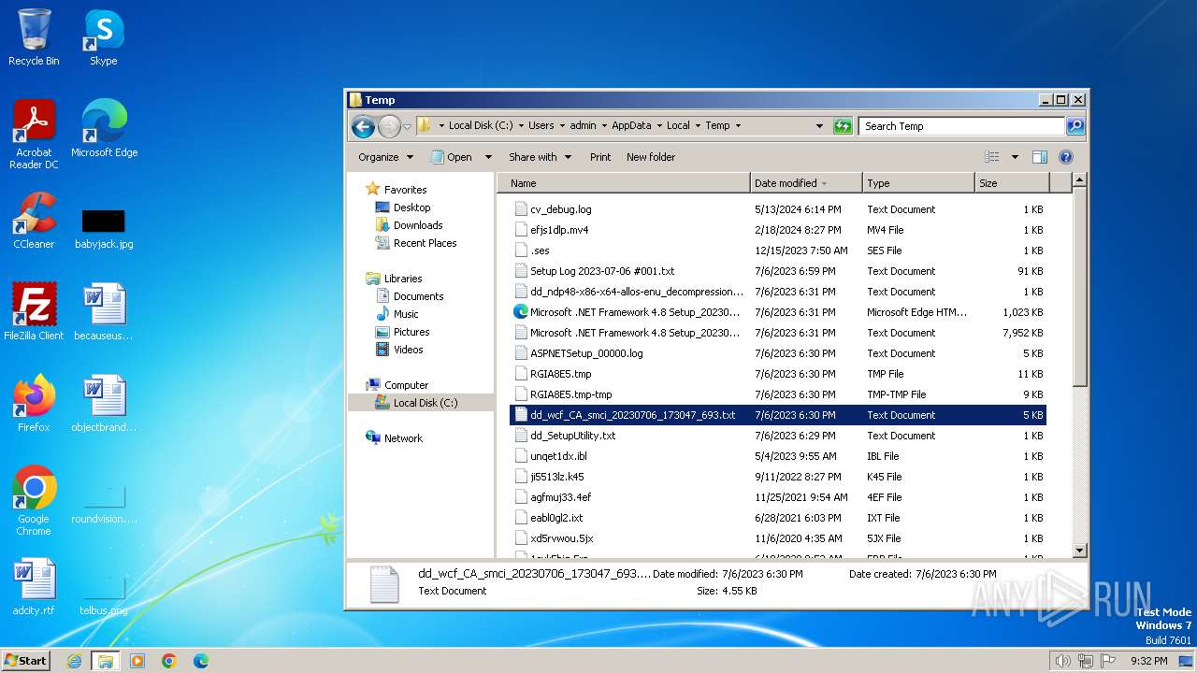Select the RGIA8E5.tmp file

777,374
